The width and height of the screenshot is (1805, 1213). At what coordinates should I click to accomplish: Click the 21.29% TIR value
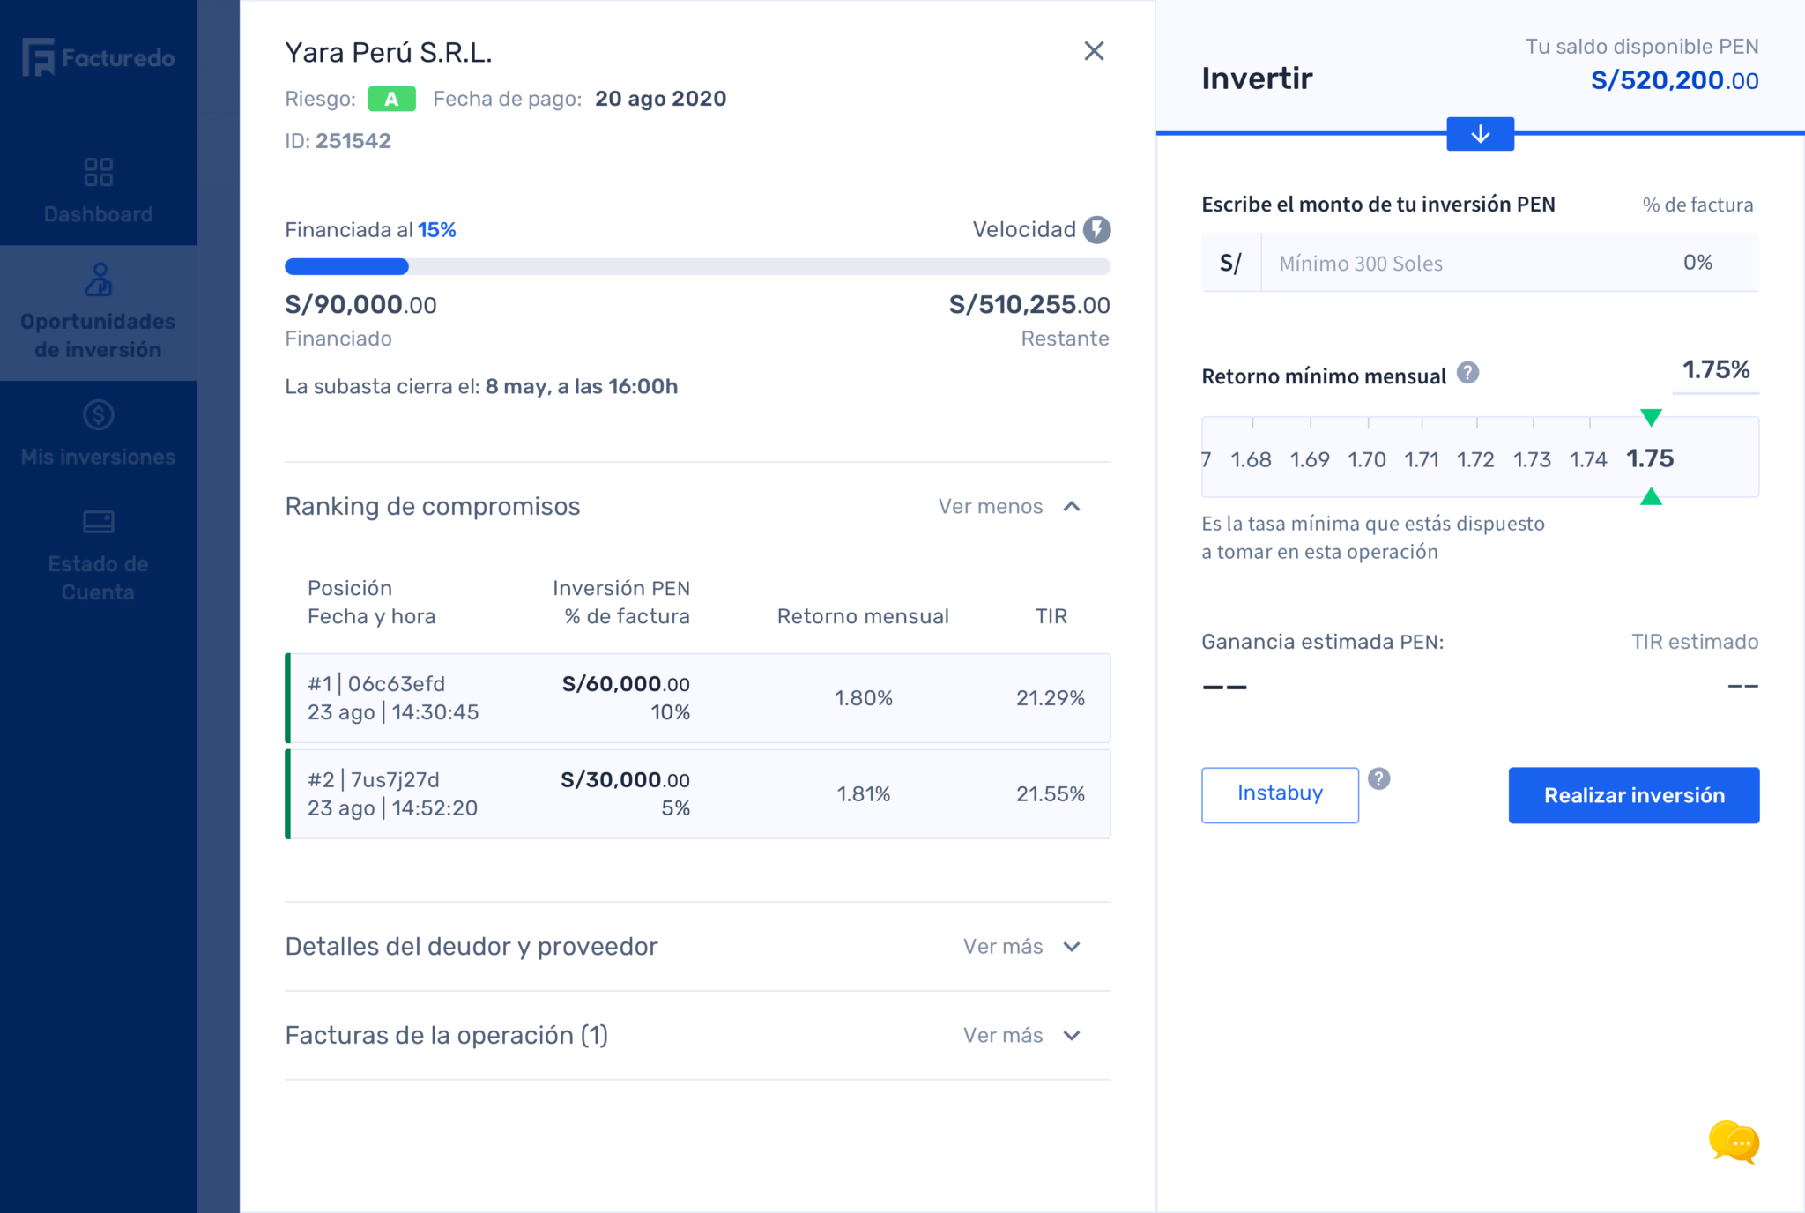coord(1051,698)
